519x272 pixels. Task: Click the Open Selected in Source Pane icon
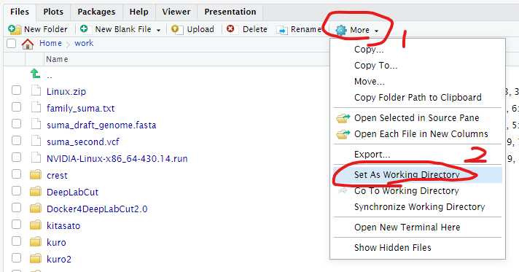tap(343, 118)
